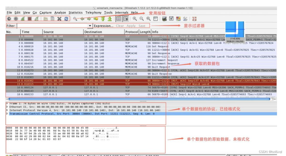
Task: Go back in packet history
Action: coord(82,19)
